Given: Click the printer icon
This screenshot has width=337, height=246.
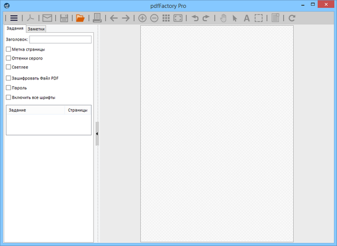Looking at the screenshot, I should point(97,18).
